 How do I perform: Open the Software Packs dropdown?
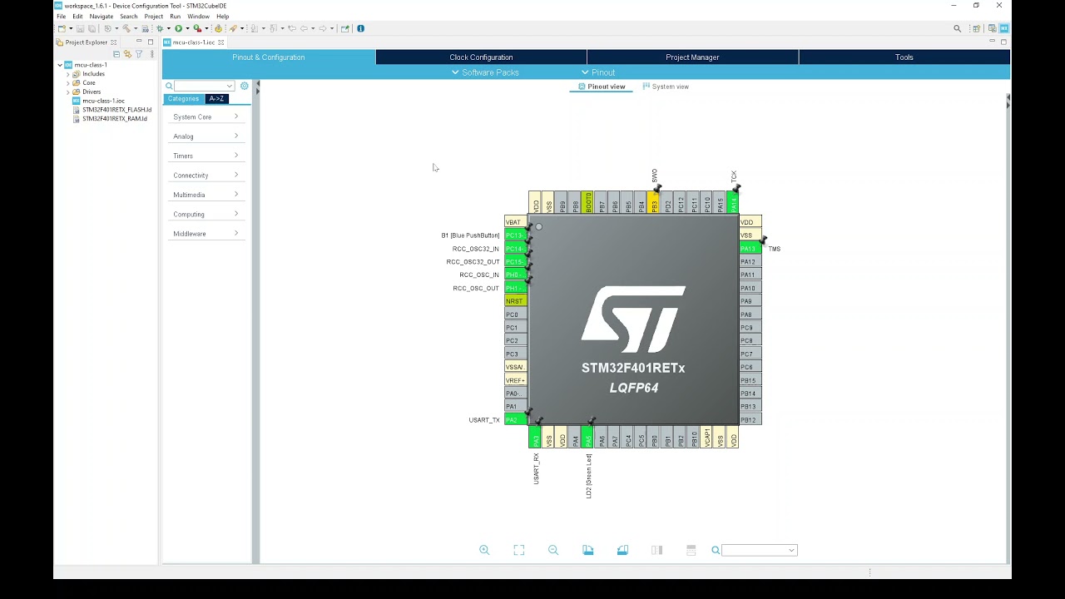click(485, 72)
